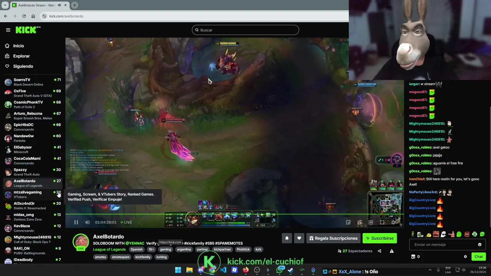Enable theater mode in the player
Image resolution: width=491 pixels, height=276 pixels.
pyautogui.click(x=371, y=222)
